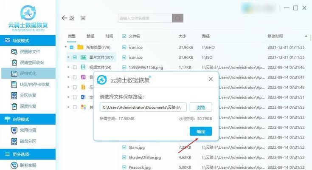312x170 pixels.
Task: Collapse the 所有类型(779) tree node
Action: tap(66, 47)
